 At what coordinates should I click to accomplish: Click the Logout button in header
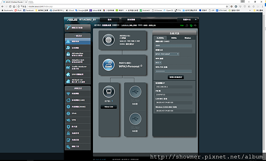click(x=110, y=19)
